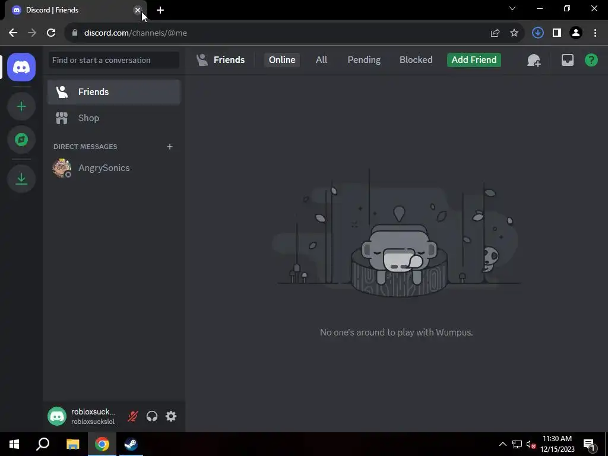Unmute the microphone toggle

point(132,416)
